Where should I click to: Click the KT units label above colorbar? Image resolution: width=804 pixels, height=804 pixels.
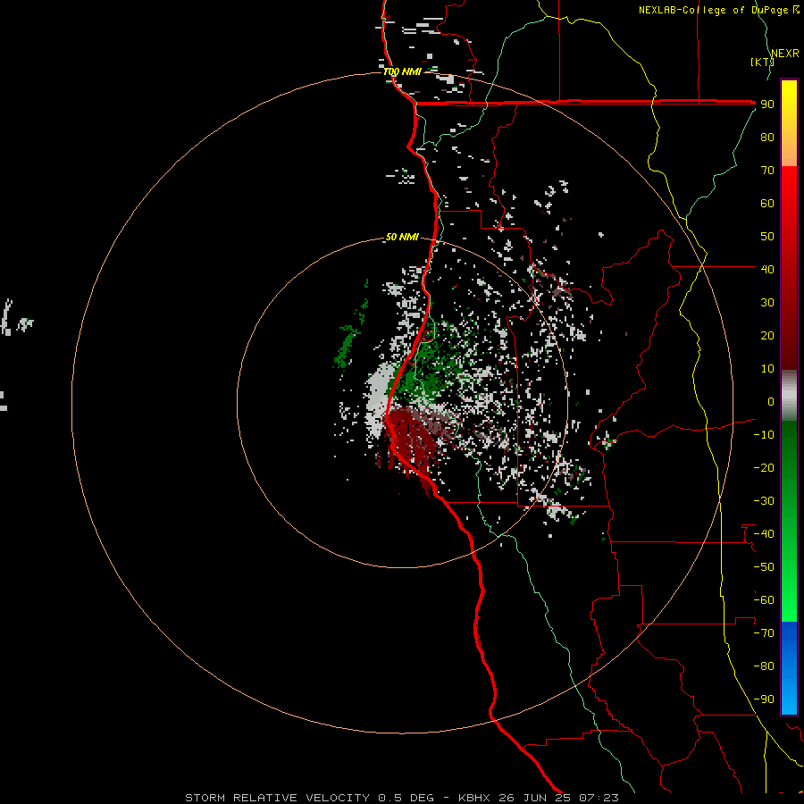[762, 62]
